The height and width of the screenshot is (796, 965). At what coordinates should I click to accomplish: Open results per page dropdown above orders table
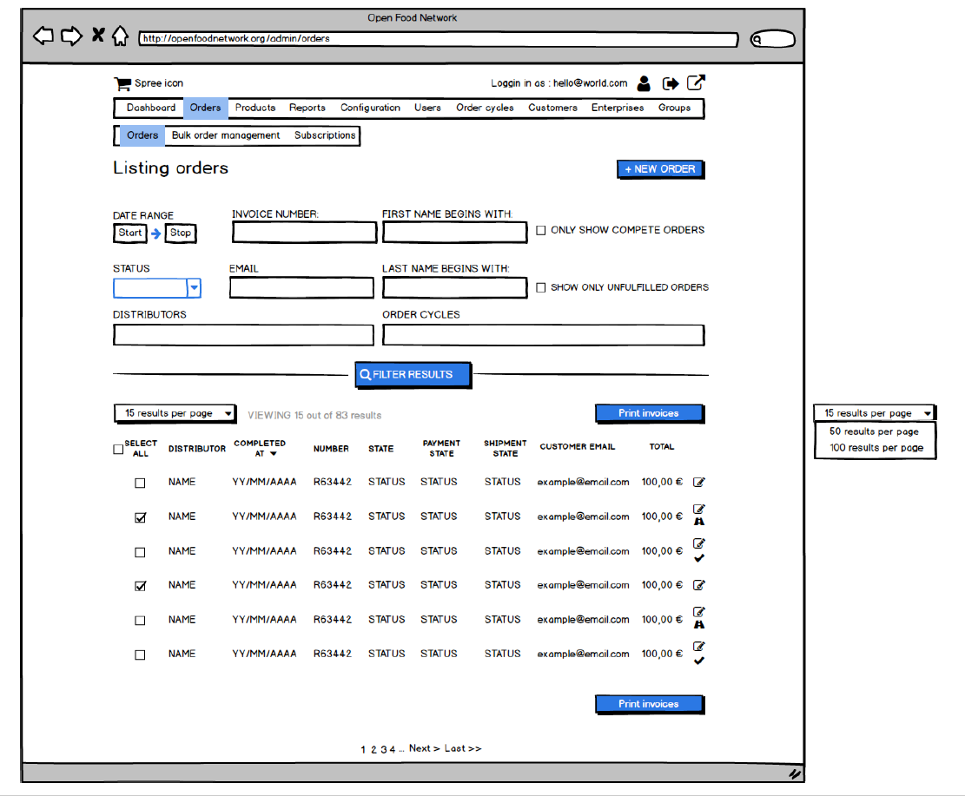(175, 414)
